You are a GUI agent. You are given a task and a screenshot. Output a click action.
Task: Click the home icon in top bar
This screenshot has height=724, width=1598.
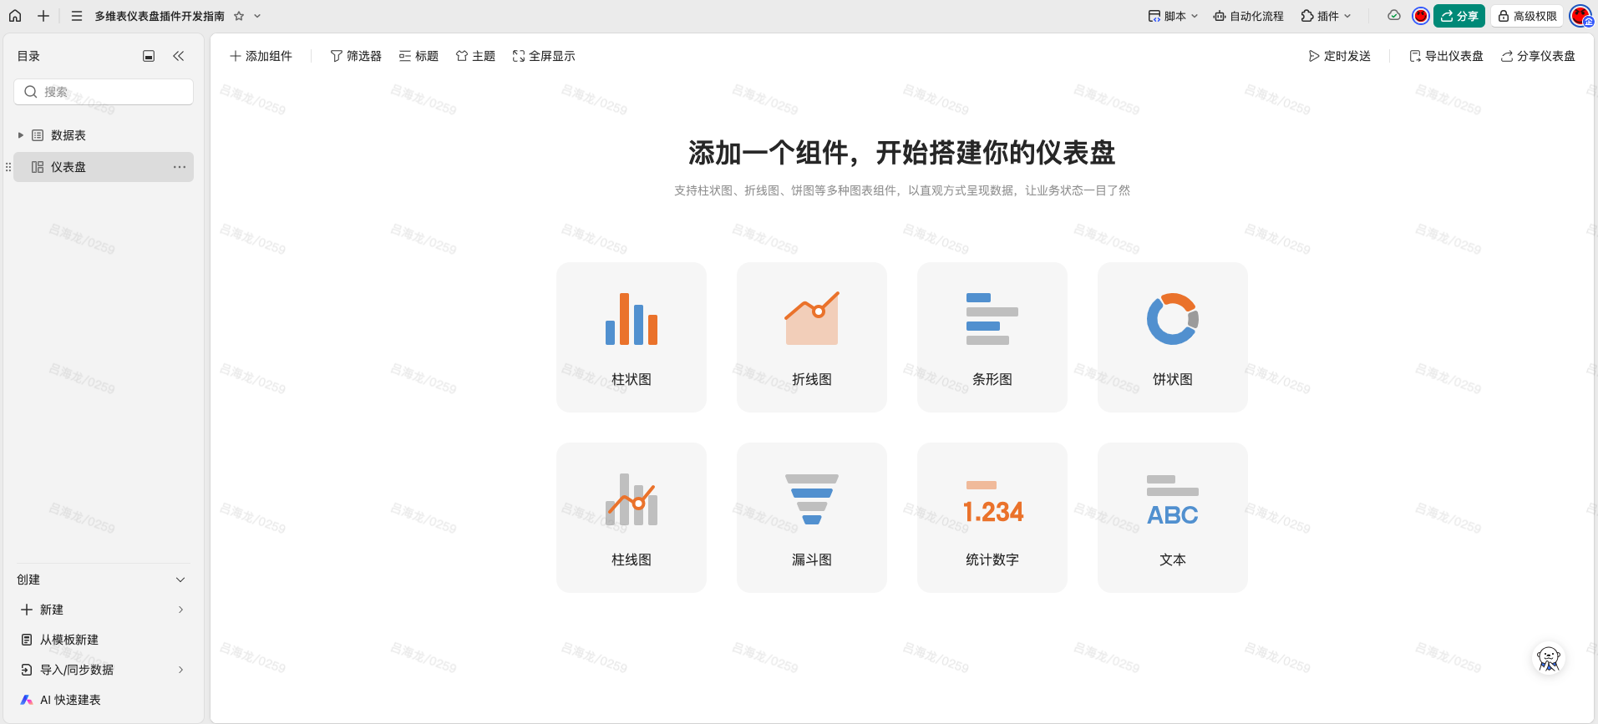click(15, 16)
